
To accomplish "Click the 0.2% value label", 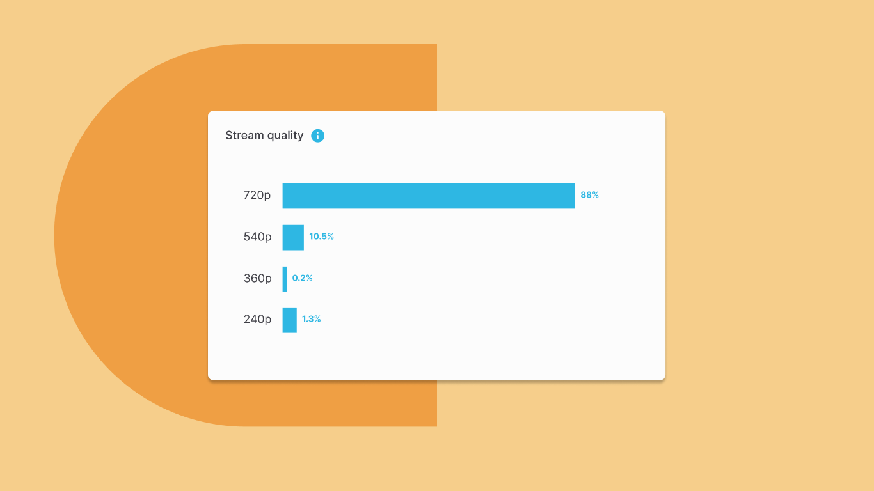I will pyautogui.click(x=303, y=278).
